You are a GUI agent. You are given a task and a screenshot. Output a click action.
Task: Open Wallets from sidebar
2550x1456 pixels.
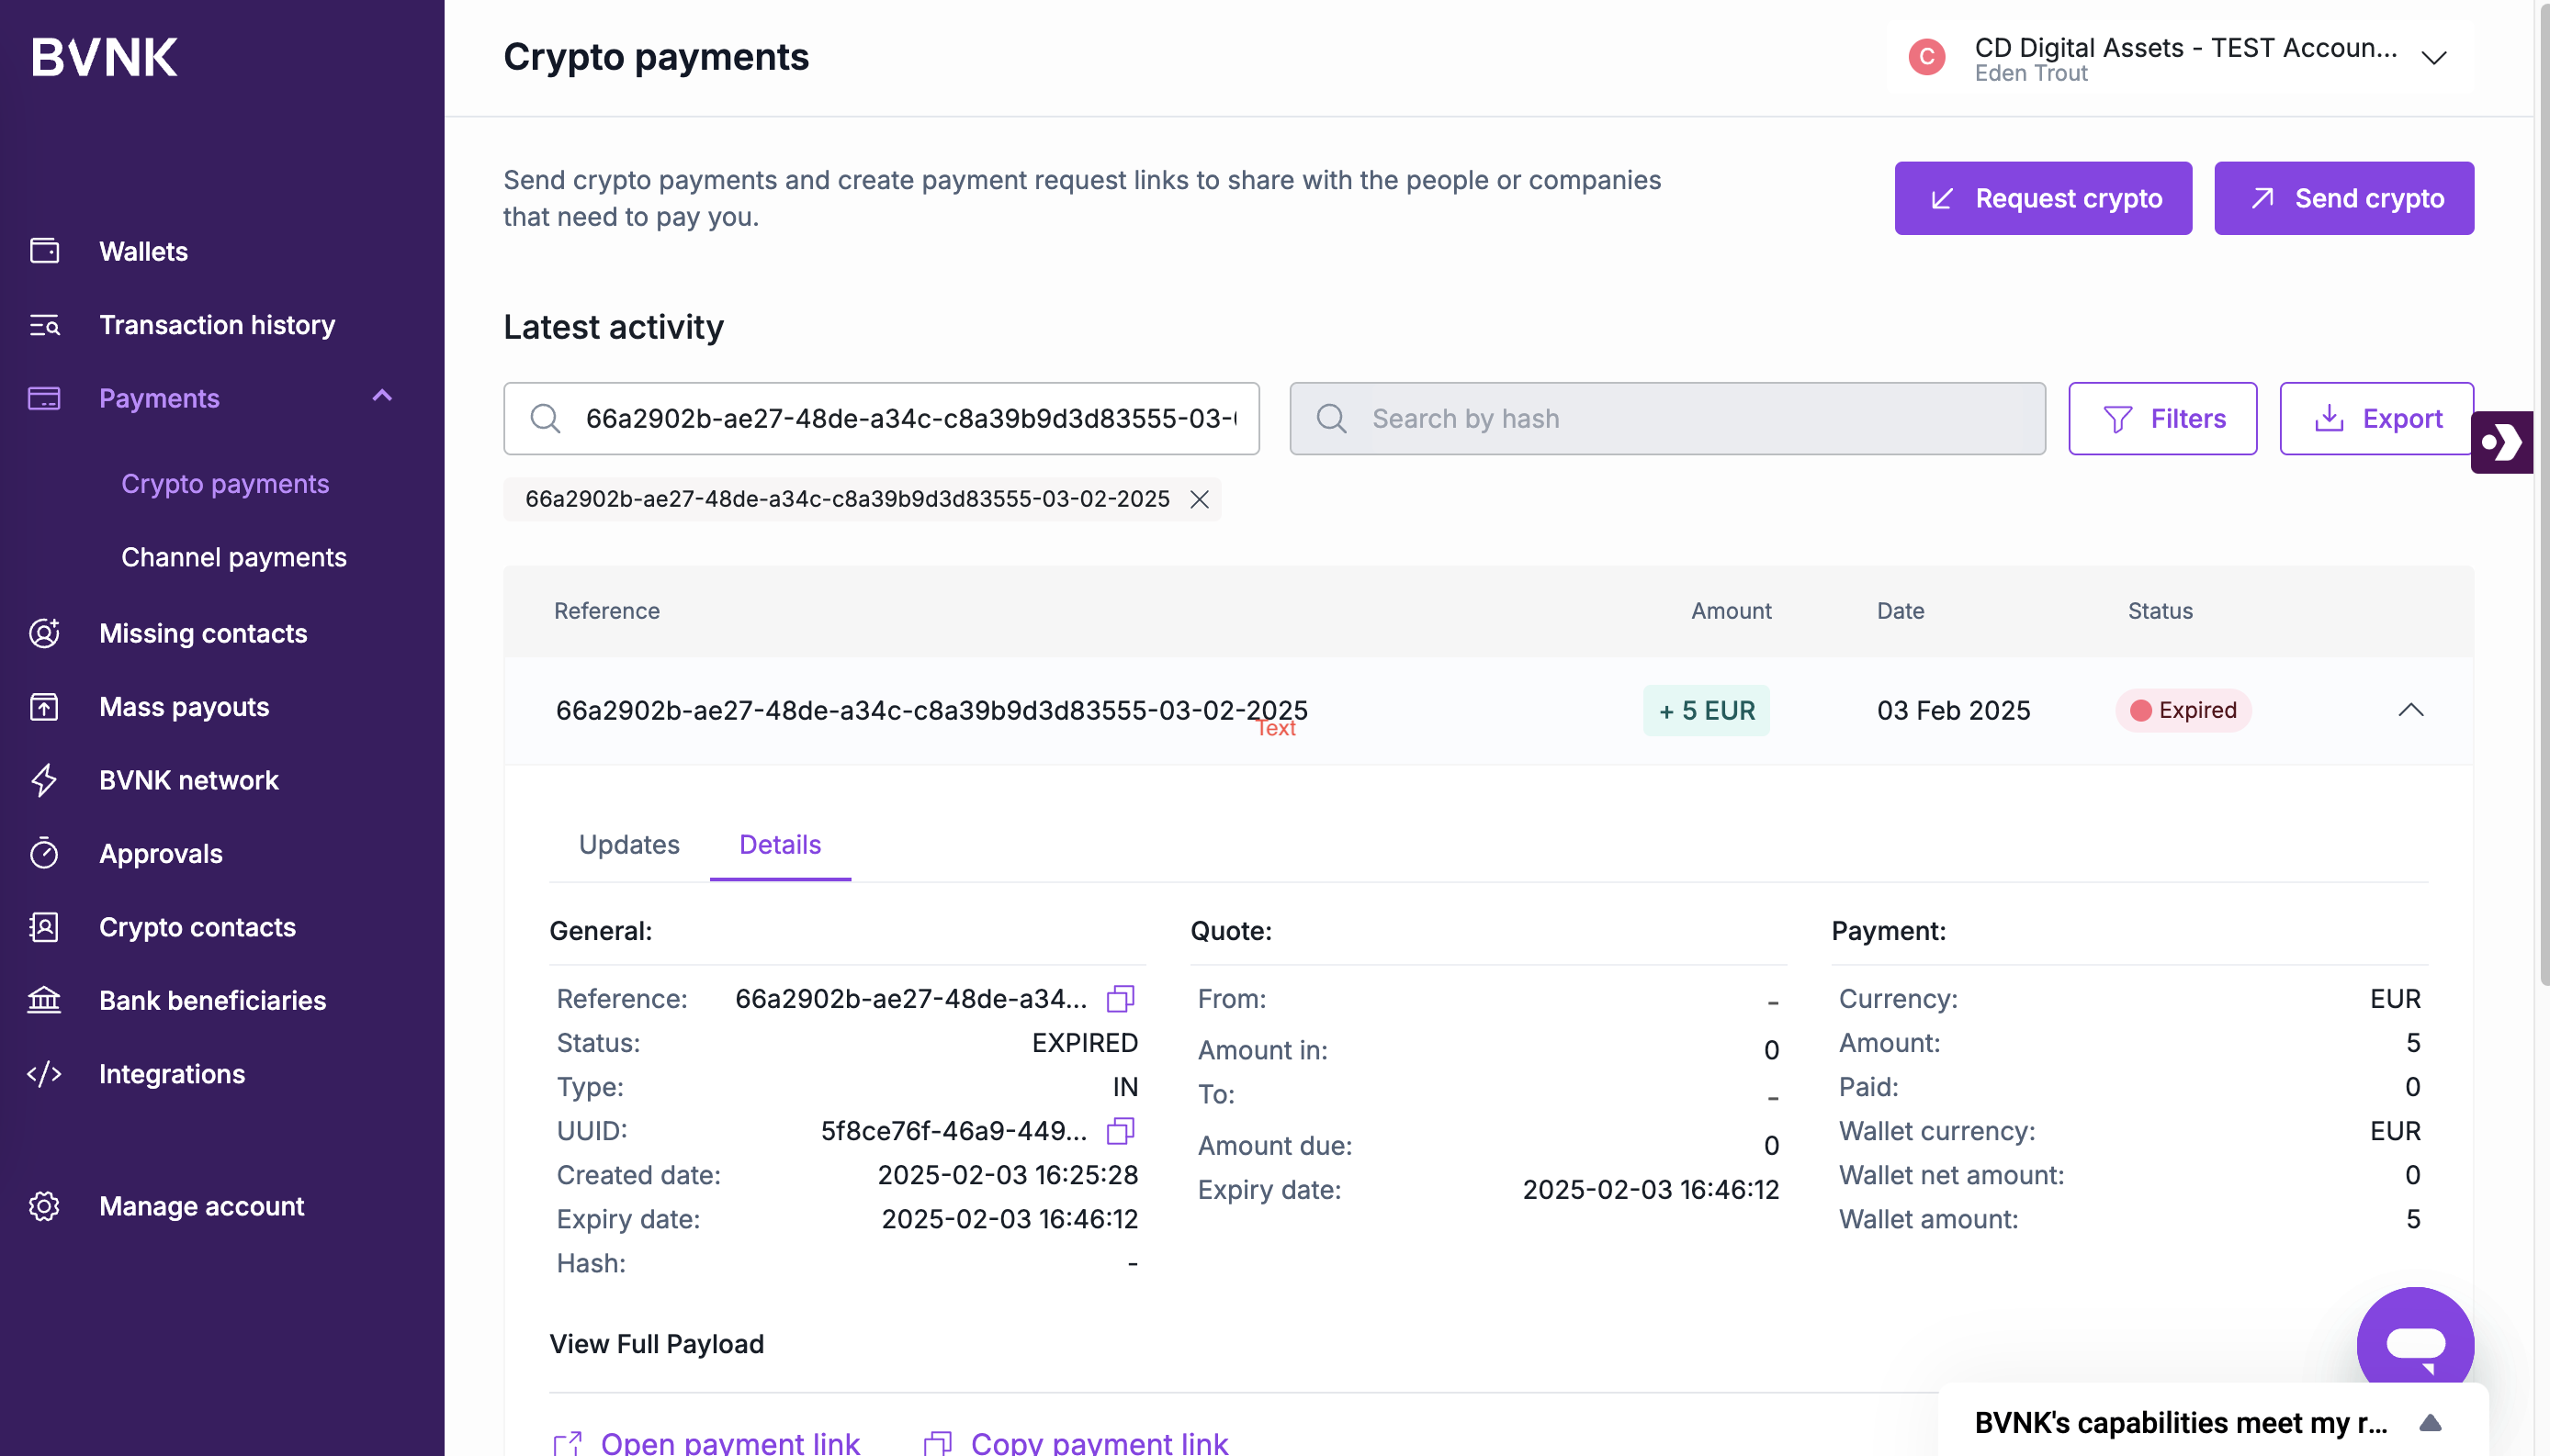tap(143, 251)
